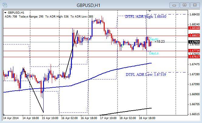Click the 17 Apr 10:00 time axis label

(x=108, y=118)
